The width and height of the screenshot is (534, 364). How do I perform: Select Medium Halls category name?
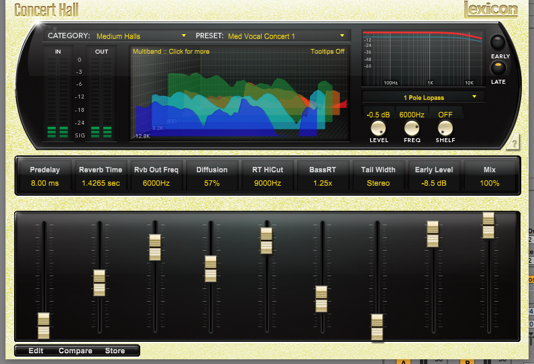(x=118, y=36)
